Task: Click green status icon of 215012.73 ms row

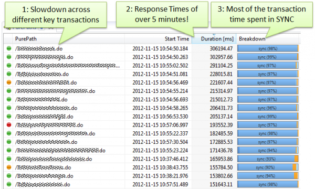Action: 9,99
